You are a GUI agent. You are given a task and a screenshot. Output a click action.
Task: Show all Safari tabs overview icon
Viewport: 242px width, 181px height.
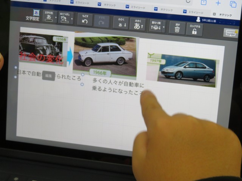[x=233, y=4]
